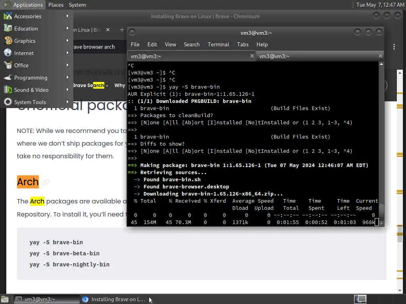406x304 pixels.
Task: Switch to the first vm3@vm3:~ terminal tab
Action: [x=192, y=56]
